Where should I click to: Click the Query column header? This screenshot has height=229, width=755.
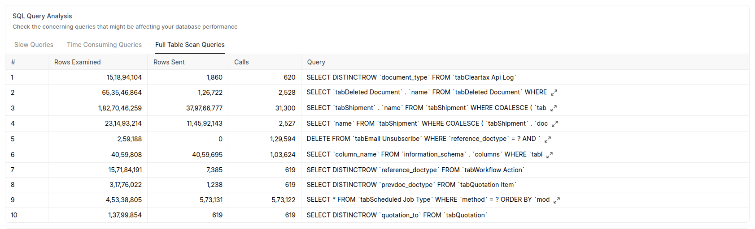coord(316,62)
